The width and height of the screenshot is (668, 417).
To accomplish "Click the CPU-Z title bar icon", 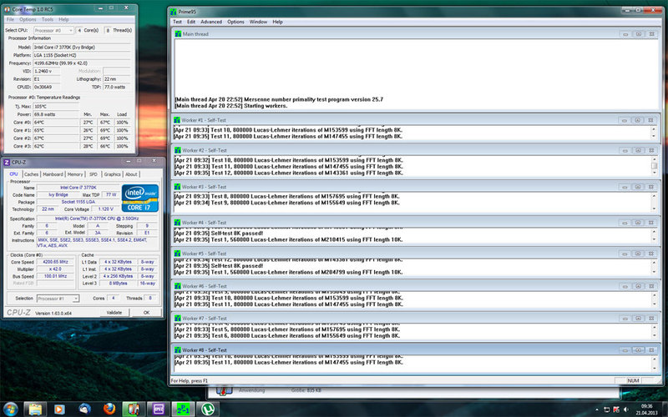I will 7,163.
